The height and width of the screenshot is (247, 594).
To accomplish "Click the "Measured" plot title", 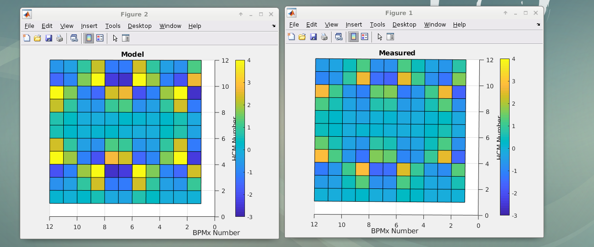I will point(397,53).
